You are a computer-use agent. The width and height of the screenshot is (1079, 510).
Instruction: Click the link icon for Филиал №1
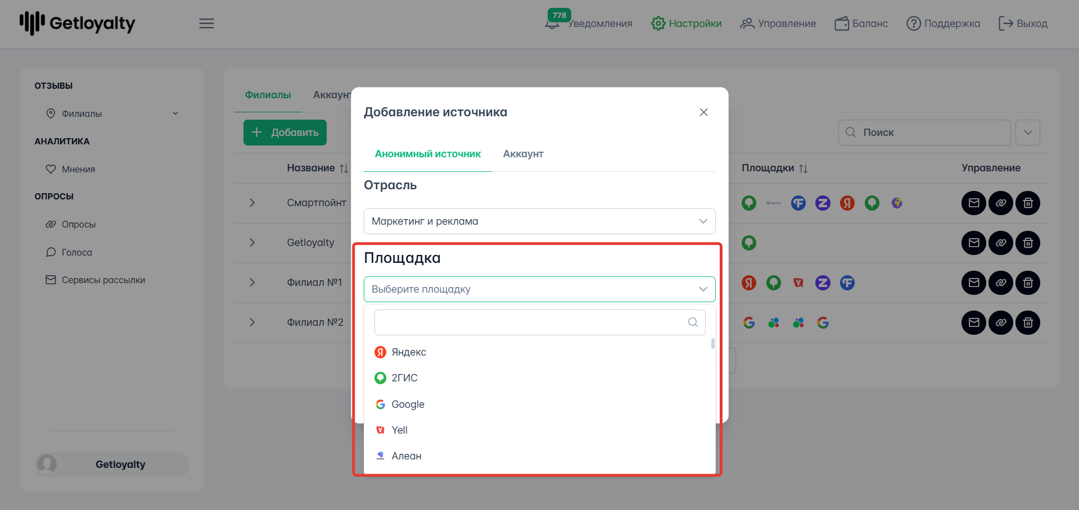(1001, 283)
